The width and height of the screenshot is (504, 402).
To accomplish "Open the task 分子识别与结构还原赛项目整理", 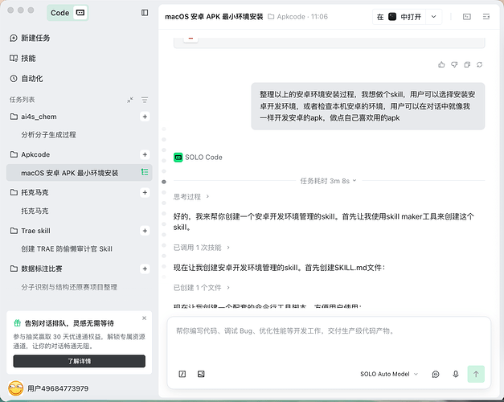I will pos(69,287).
